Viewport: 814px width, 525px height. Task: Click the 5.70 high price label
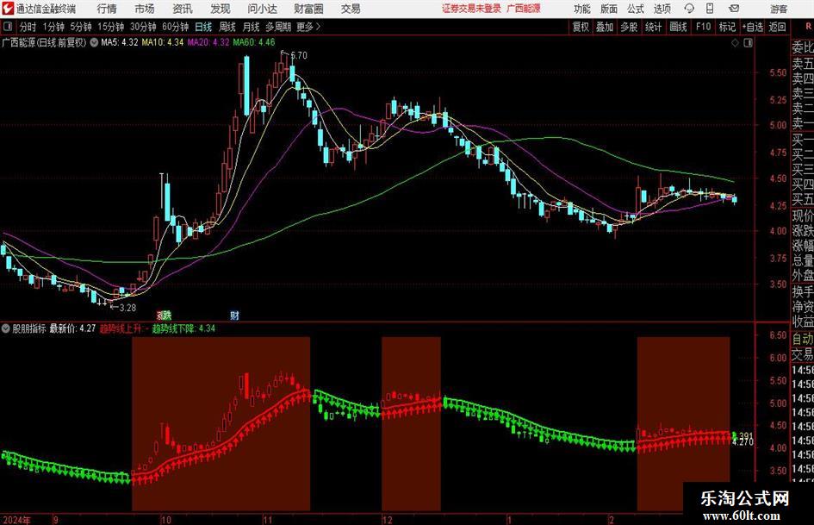click(x=299, y=55)
